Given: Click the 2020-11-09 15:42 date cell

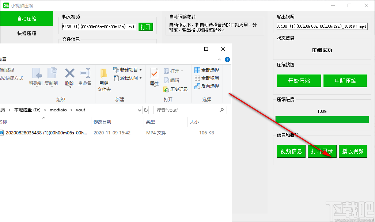Looking at the screenshot, I should click(x=112, y=133).
